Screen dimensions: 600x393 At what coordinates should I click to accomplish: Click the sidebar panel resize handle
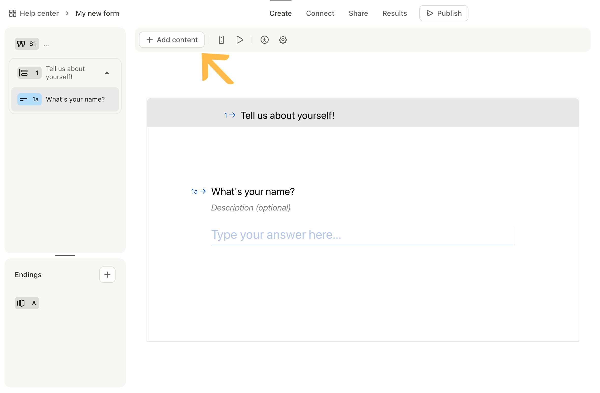click(x=65, y=256)
